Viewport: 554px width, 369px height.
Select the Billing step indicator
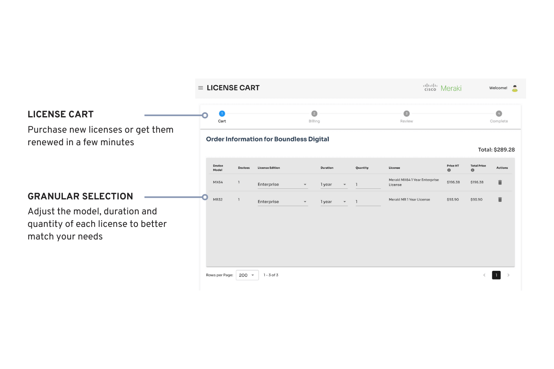[314, 114]
